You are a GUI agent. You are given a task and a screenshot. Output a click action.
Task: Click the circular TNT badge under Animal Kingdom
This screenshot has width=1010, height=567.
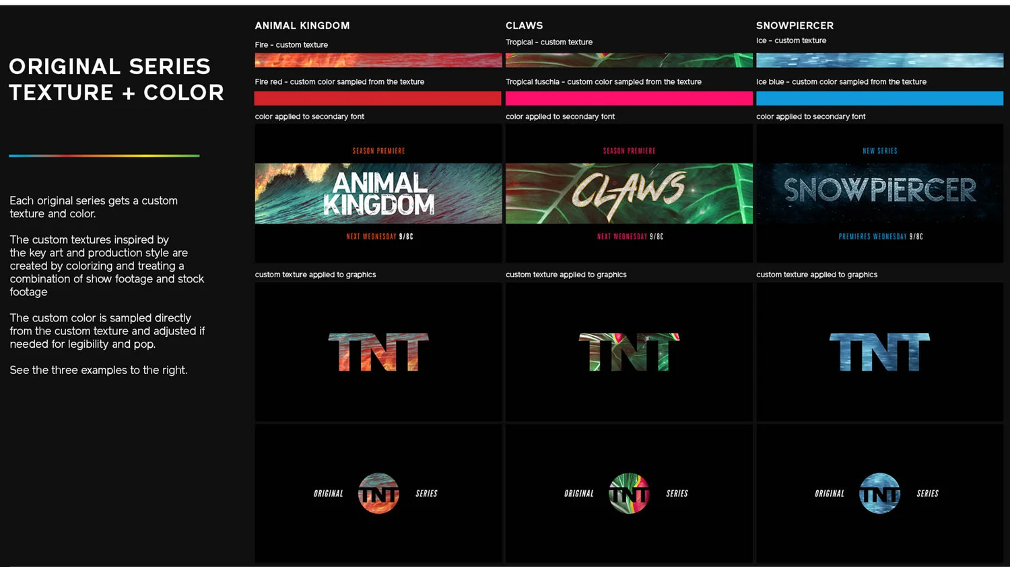tap(378, 493)
